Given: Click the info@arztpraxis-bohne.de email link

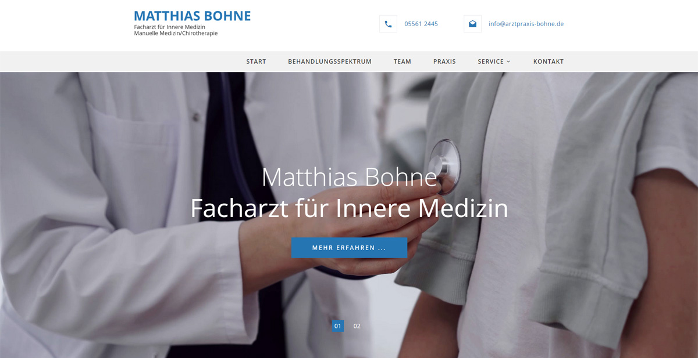Looking at the screenshot, I should pyautogui.click(x=526, y=24).
